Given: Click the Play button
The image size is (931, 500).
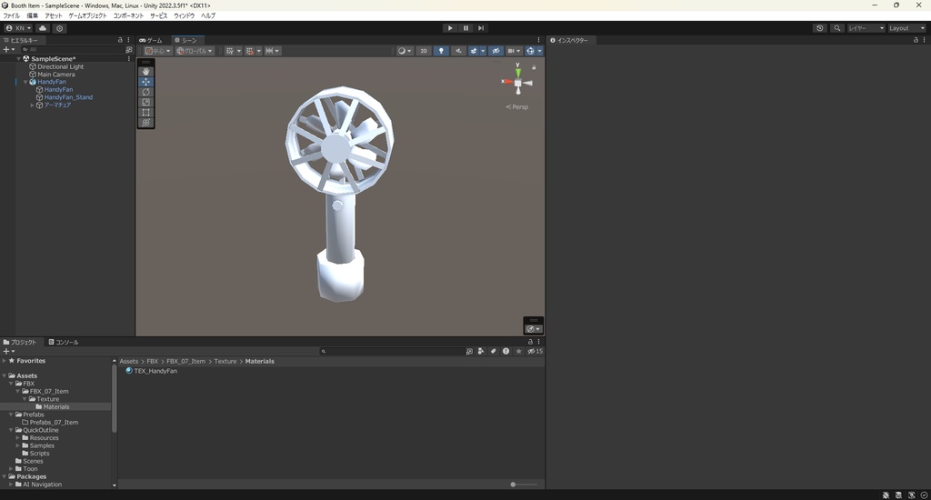Looking at the screenshot, I should point(450,28).
